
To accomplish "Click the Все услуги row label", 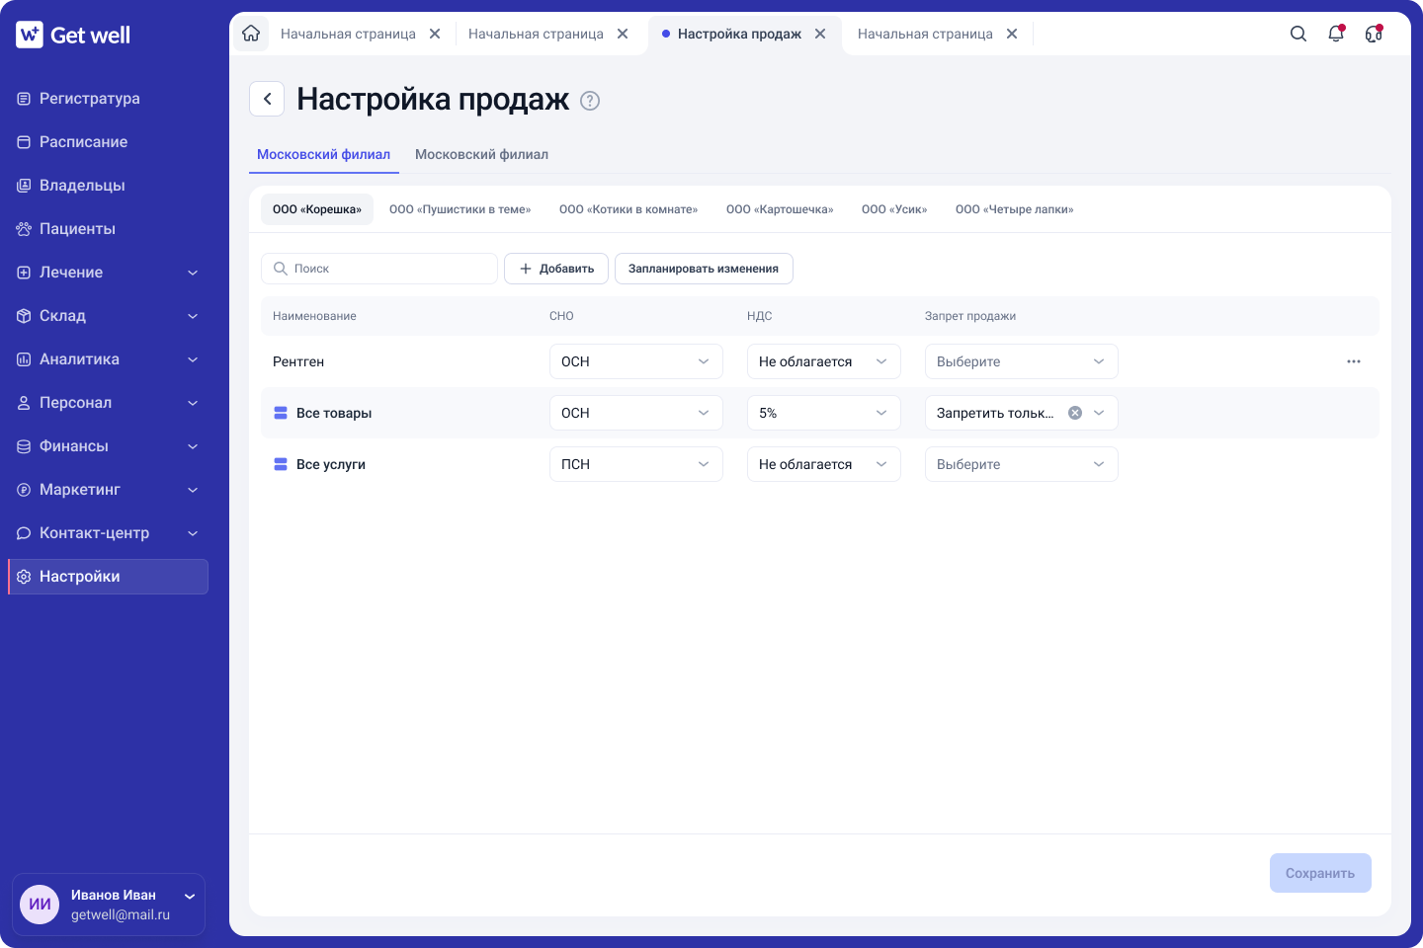I will click(331, 464).
